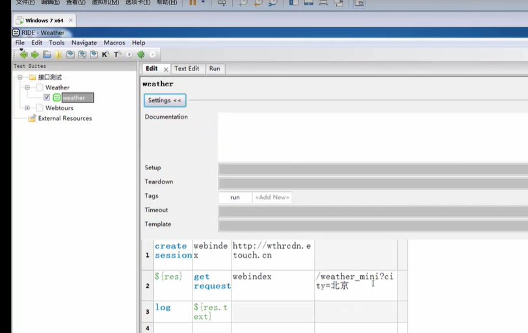The width and height of the screenshot is (528, 333).
Task: Click the green robot icon beside weather test
Action: pos(57,98)
